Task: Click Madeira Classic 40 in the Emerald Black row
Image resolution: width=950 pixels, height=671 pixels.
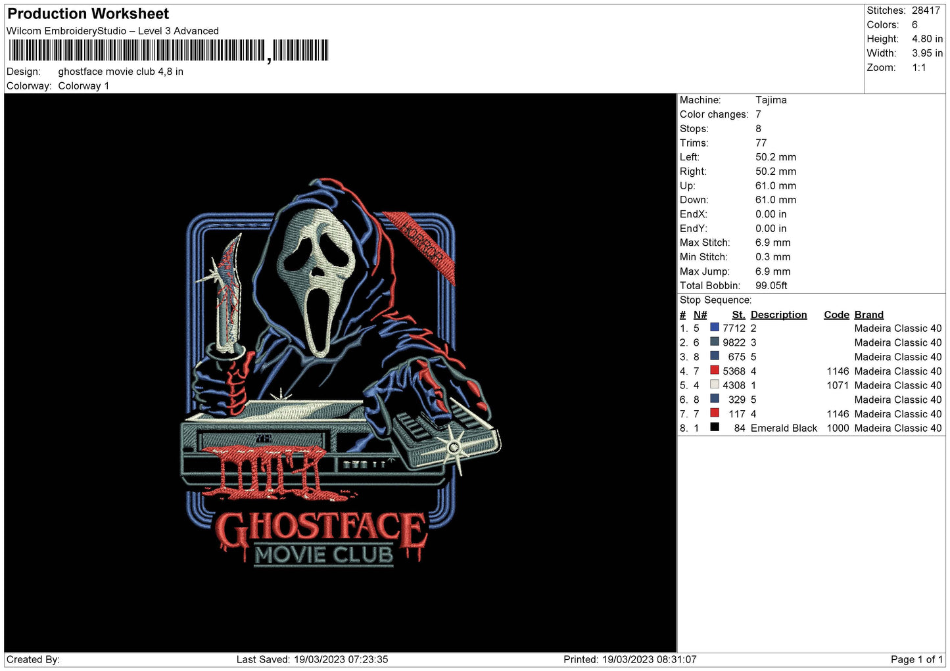Action: click(x=898, y=428)
